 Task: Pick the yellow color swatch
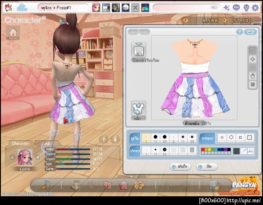210,149
